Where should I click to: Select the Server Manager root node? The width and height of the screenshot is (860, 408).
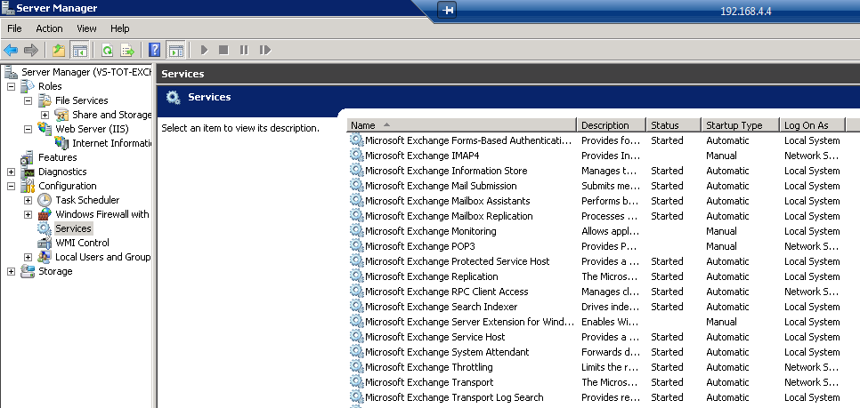86,72
